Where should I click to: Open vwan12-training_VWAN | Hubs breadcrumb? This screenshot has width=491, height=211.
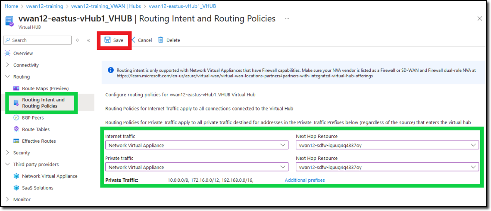point(106,6)
